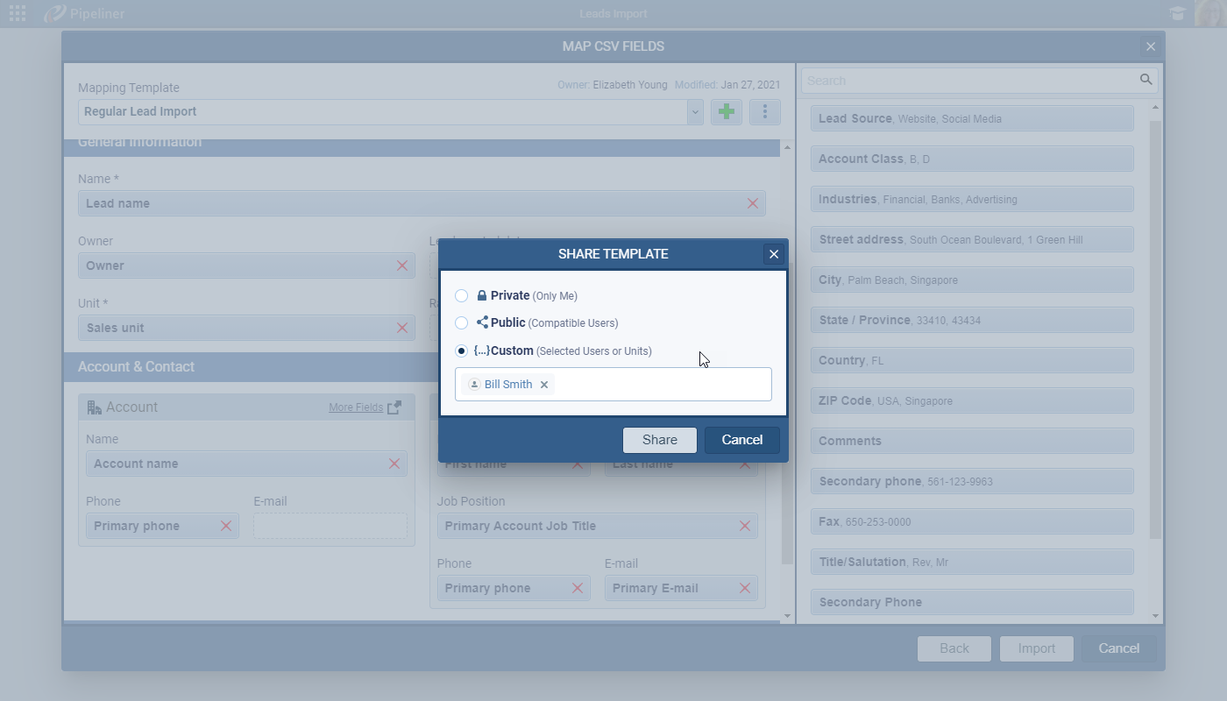Remove the Sales unit mapping
The height and width of the screenshot is (701, 1227).
tap(402, 328)
